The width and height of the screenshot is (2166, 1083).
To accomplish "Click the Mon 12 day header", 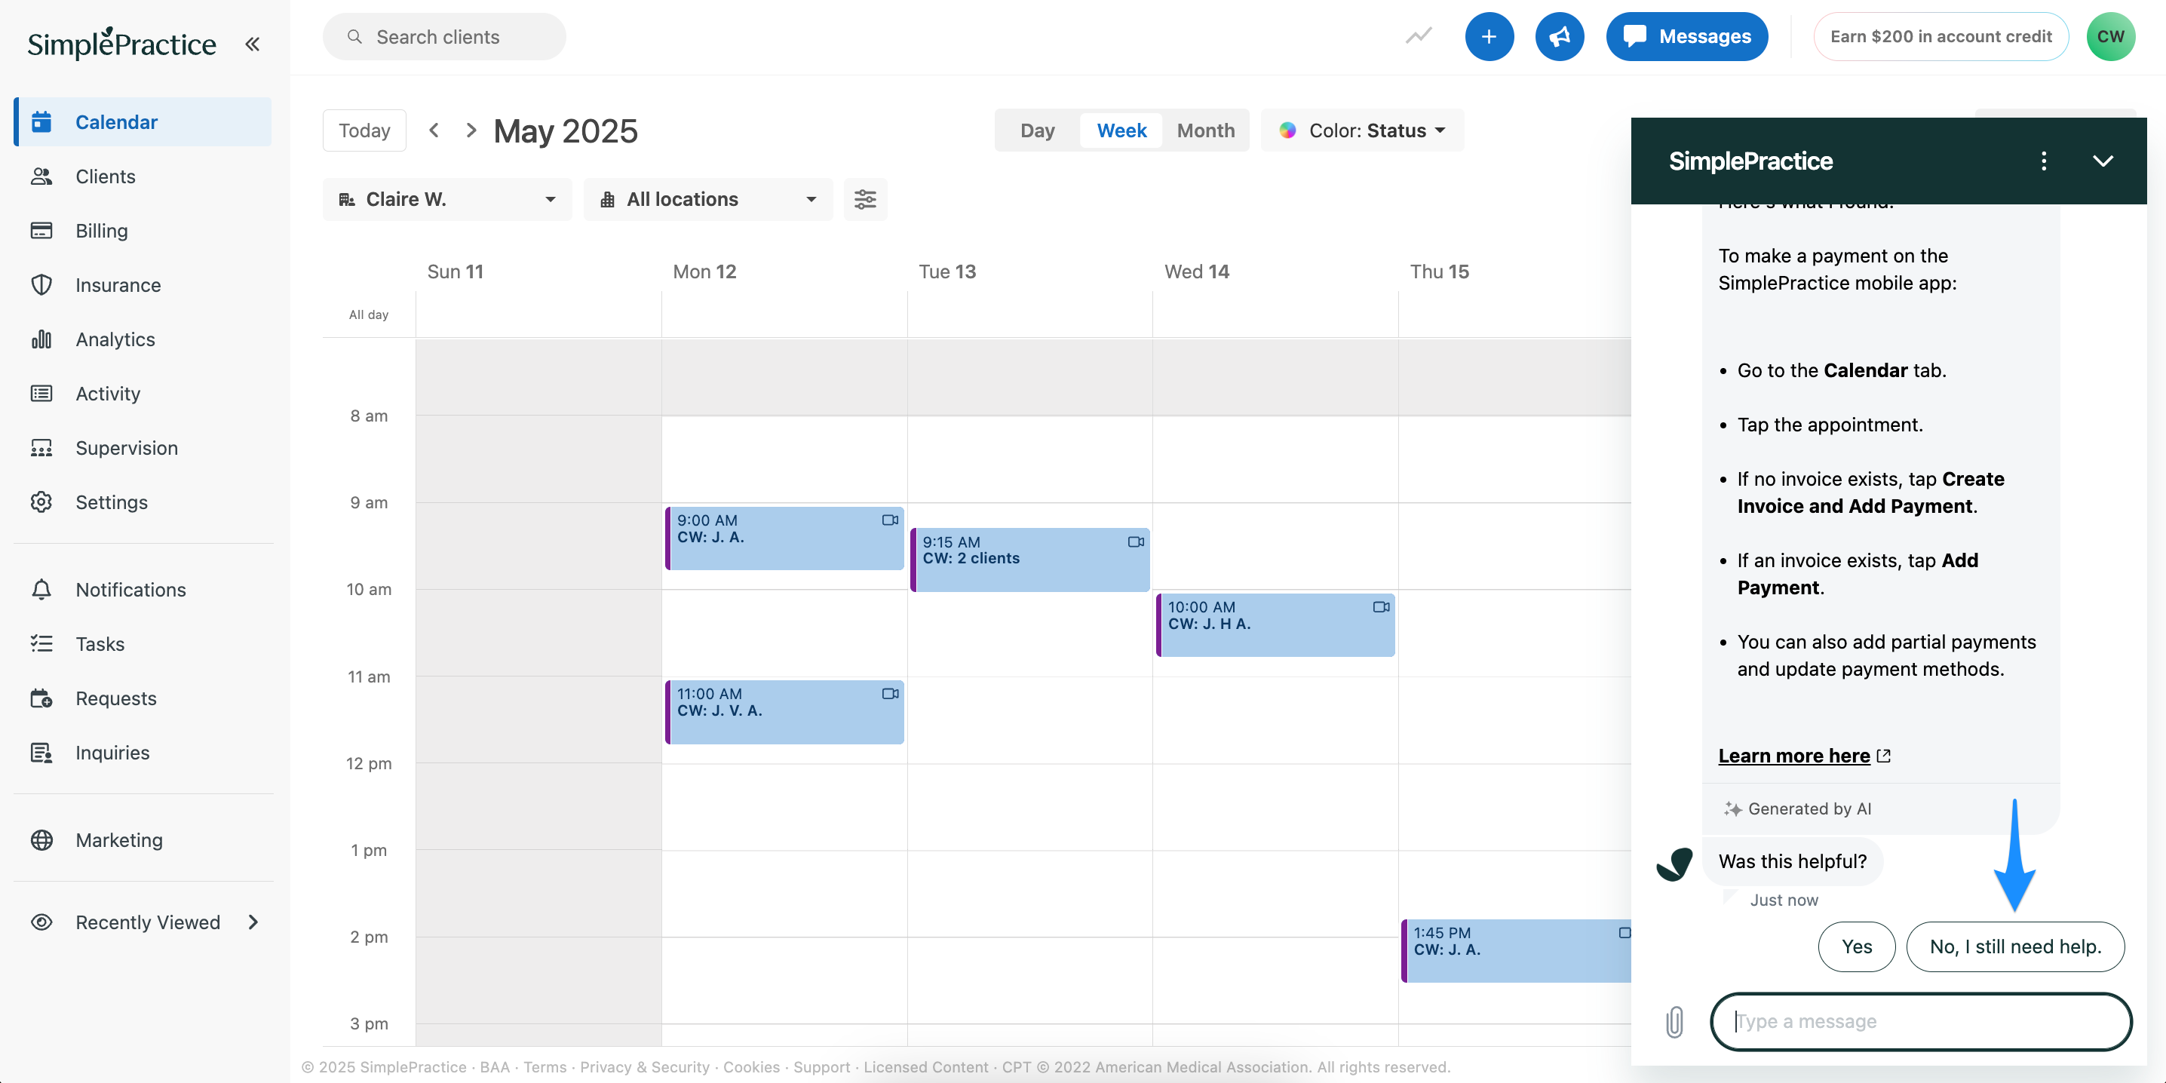I will 704,272.
